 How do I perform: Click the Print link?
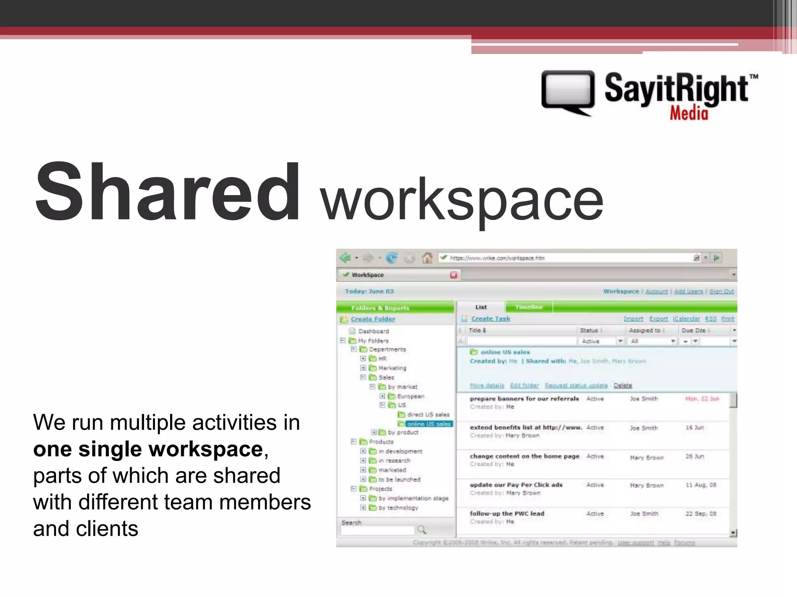727,319
